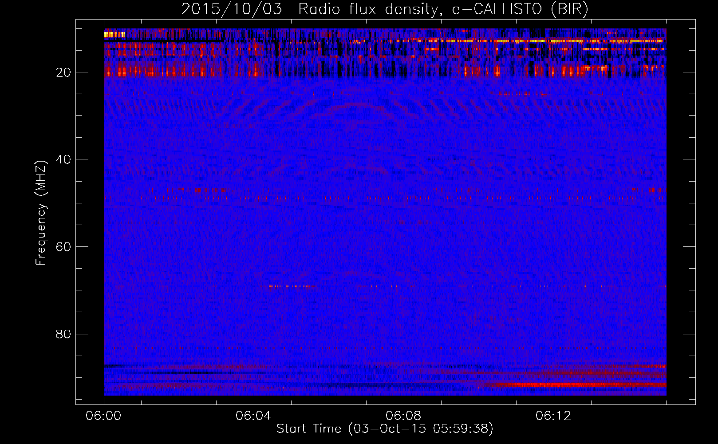Click the time tick label "06:08"
This screenshot has height=444, width=718.
(404, 416)
